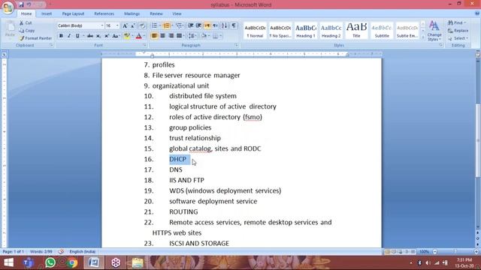Open the File Explorer taskbar icon
The height and width of the screenshot is (270, 481).
(x=138, y=262)
